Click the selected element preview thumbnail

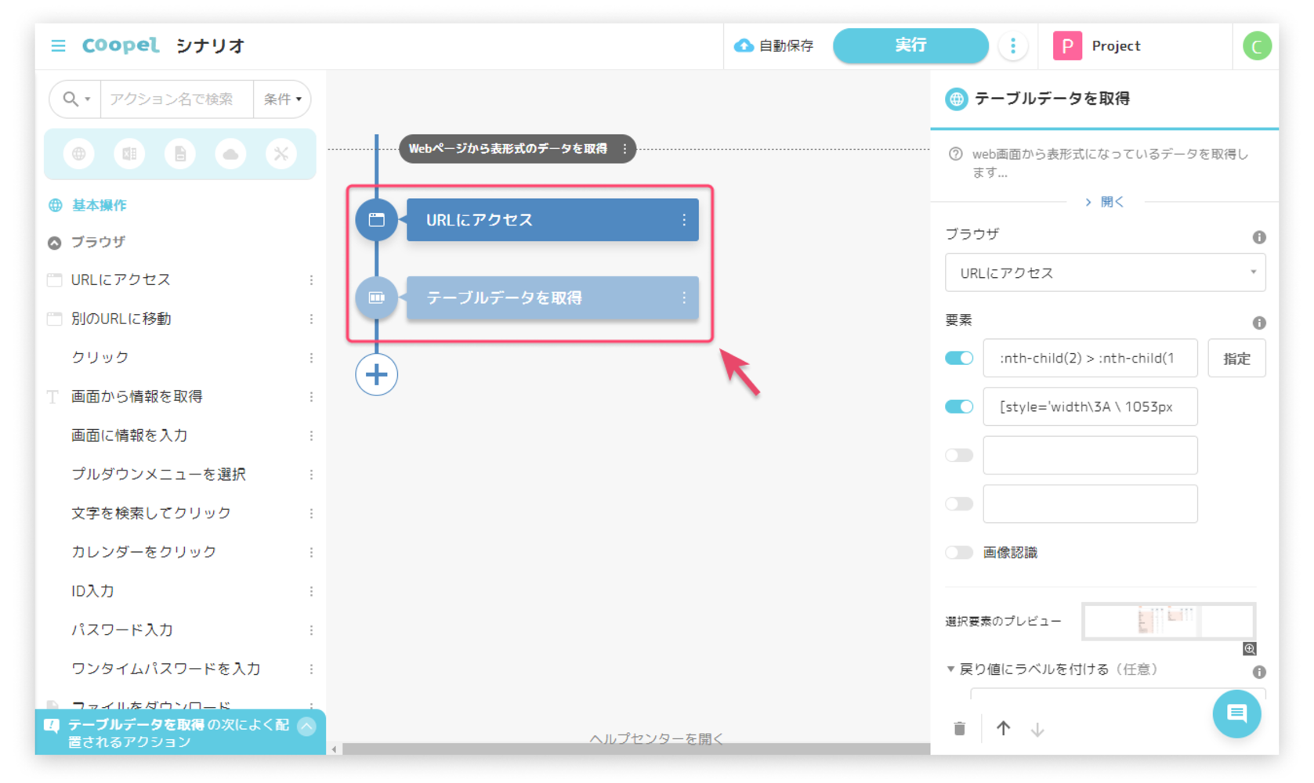click(1168, 622)
